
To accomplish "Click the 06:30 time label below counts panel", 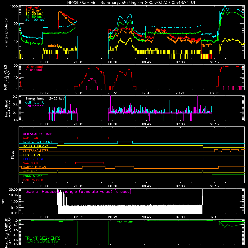I will point(113,62).
